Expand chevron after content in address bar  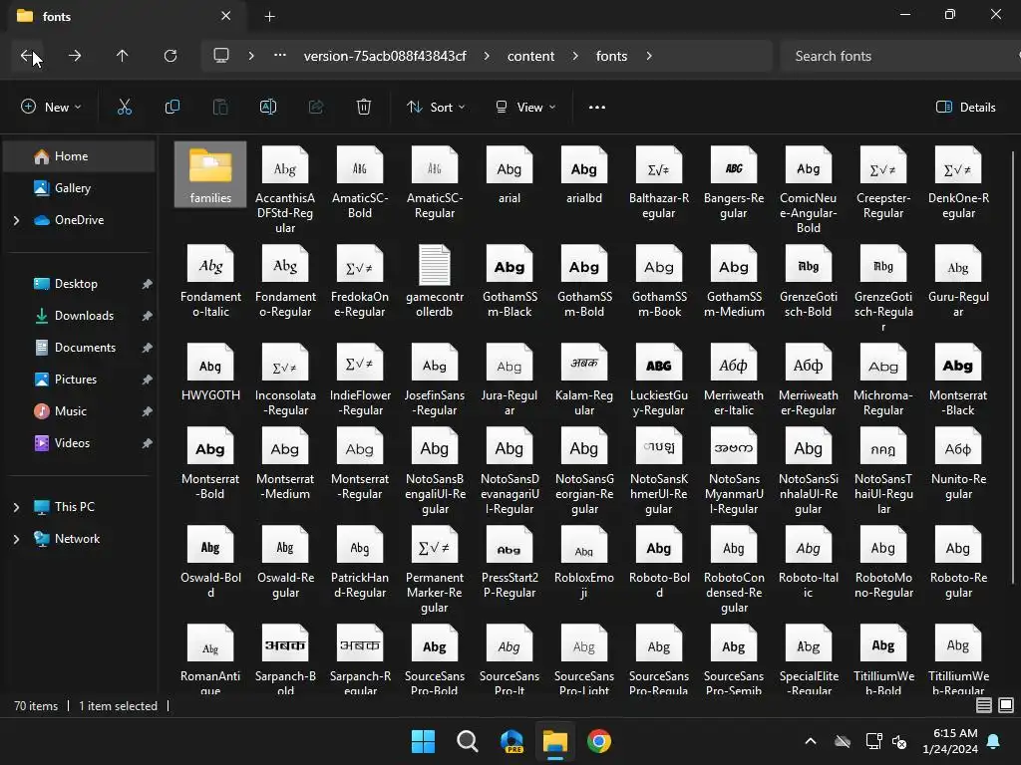click(575, 56)
